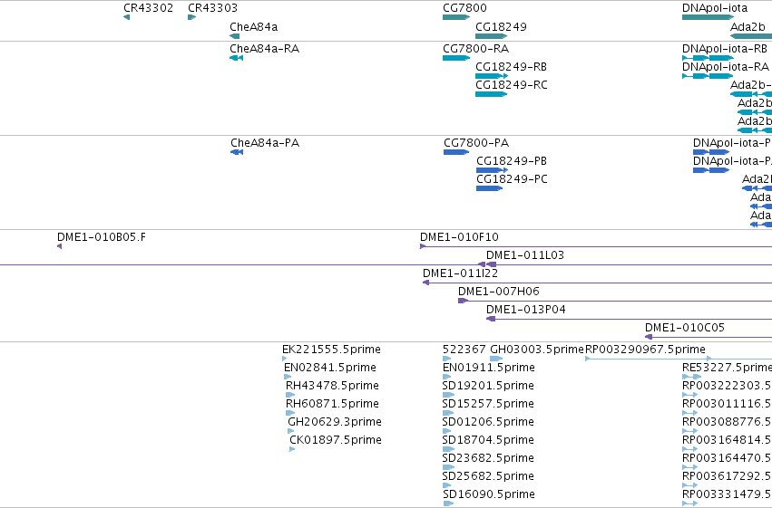Select the GH20629.3prime EST label
This screenshot has height=508, width=772.
pyautogui.click(x=335, y=423)
